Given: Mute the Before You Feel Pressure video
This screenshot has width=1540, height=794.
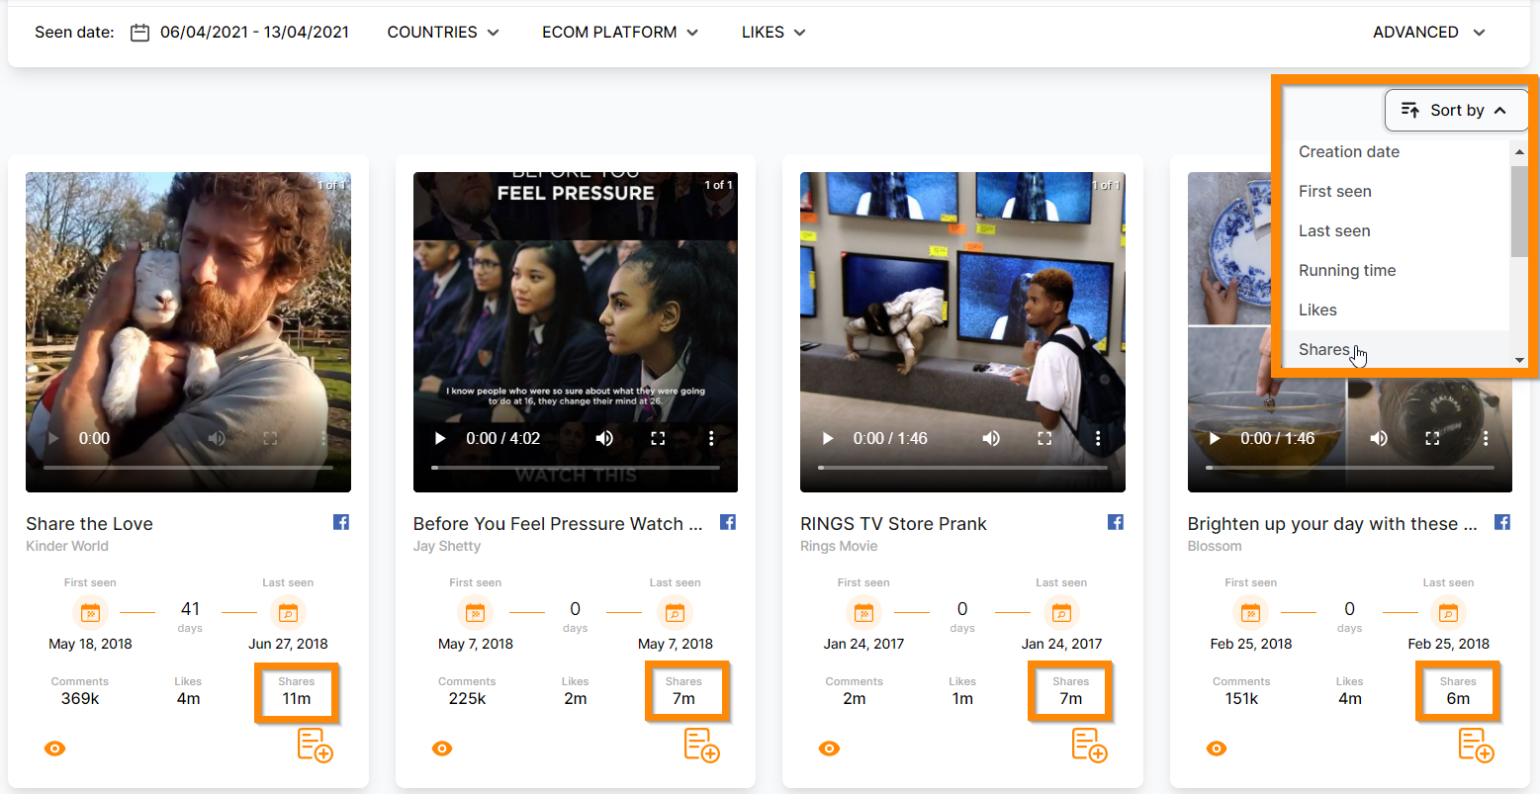Looking at the screenshot, I should 604,438.
